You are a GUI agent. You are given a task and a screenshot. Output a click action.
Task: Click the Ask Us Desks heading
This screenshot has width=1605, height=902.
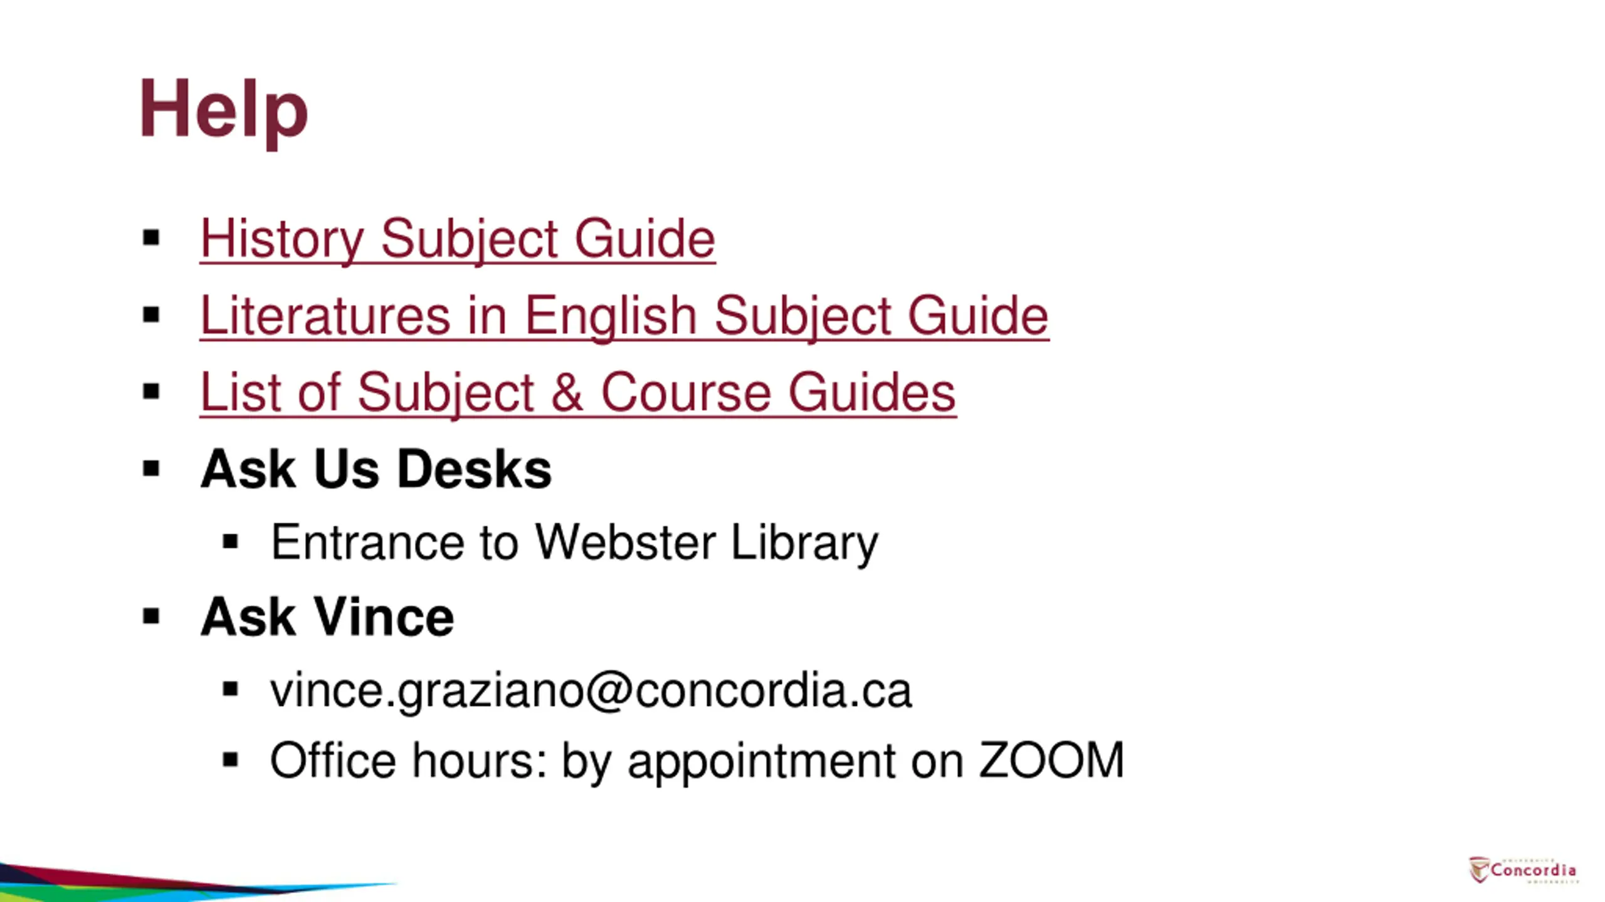tap(376, 469)
